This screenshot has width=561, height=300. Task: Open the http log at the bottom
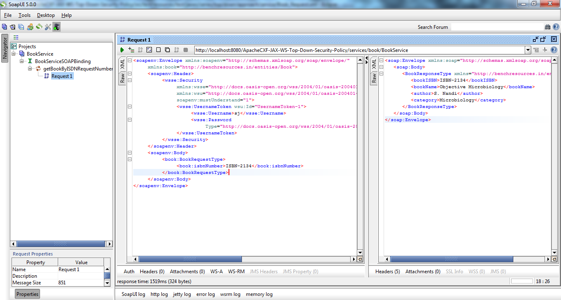point(159,294)
